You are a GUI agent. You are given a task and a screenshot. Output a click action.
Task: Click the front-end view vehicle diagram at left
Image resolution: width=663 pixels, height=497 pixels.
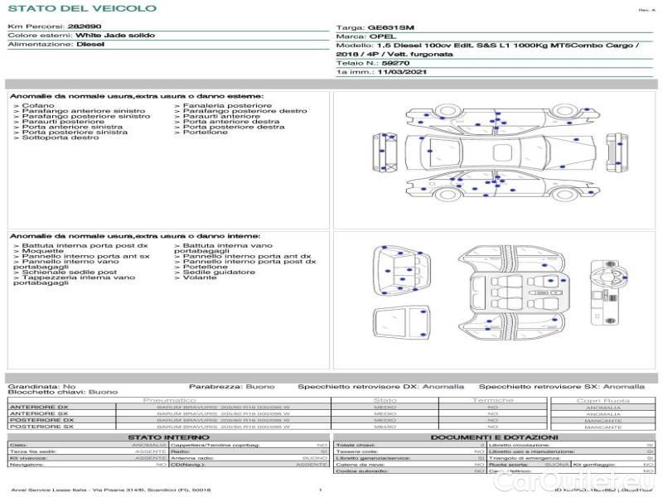point(385,152)
